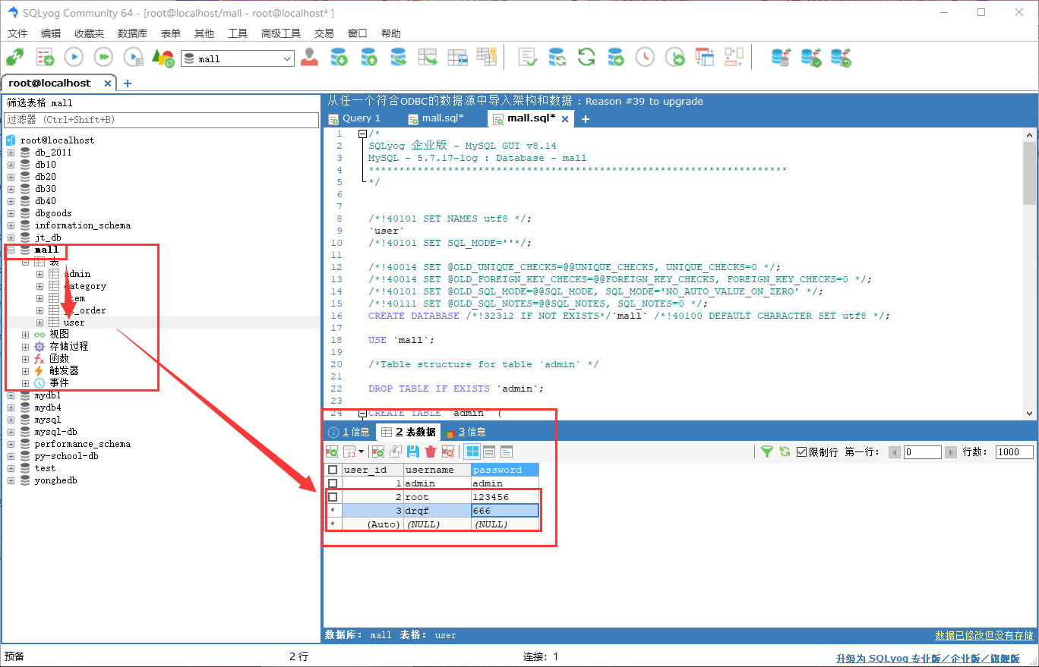Click the sync refresh arrows toolbar icon

coord(586,58)
